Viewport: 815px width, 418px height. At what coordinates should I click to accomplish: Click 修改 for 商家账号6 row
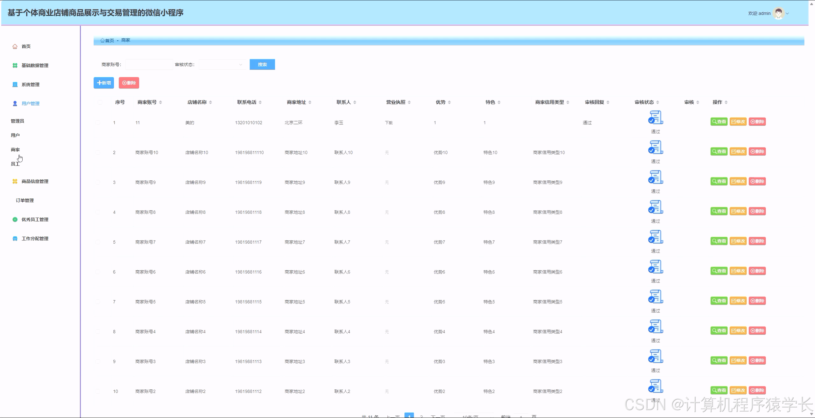tap(738, 271)
